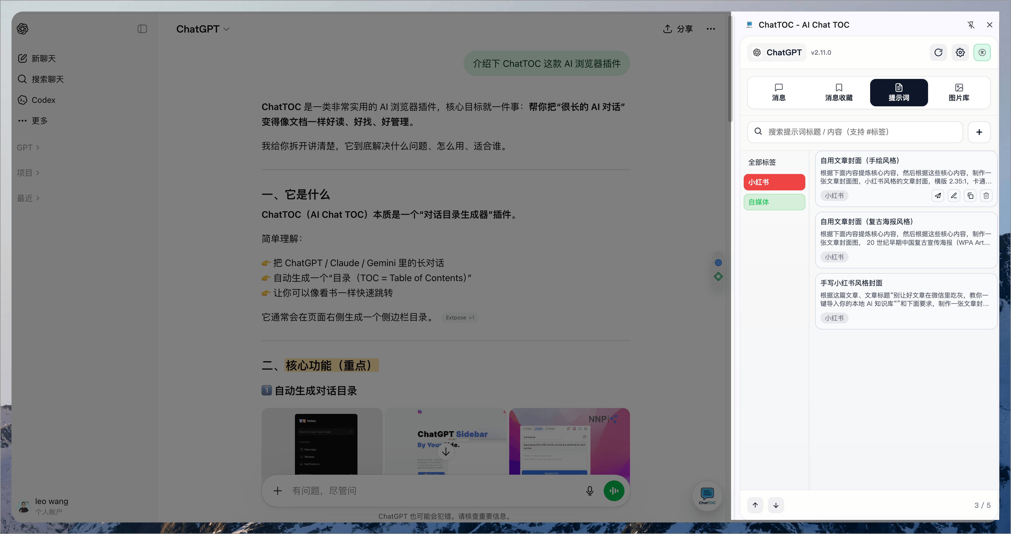This screenshot has height=534, width=1011.
Task: Expand the 项目 section in sidebar
Action: pos(28,173)
